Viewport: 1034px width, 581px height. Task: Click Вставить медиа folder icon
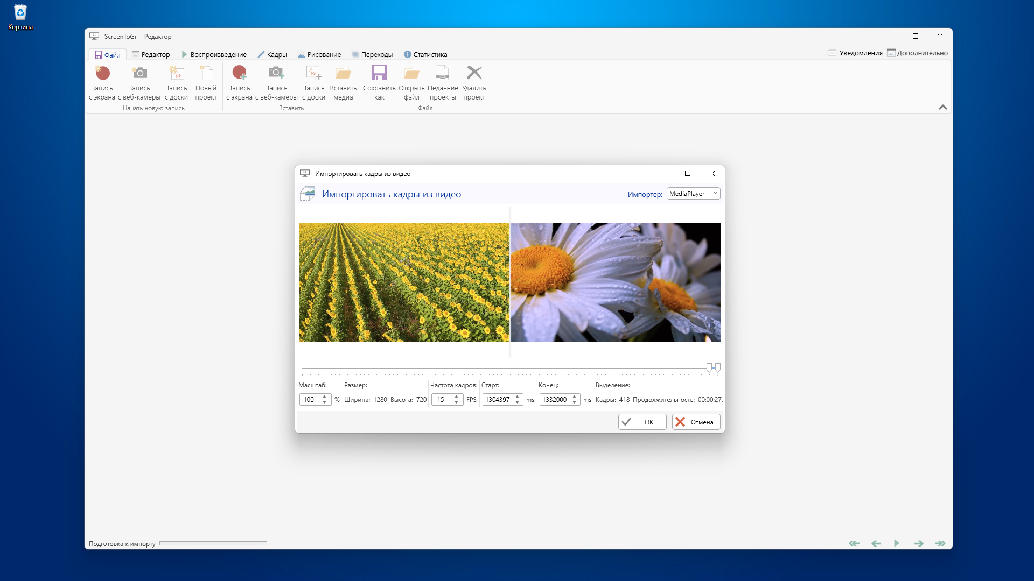343,73
